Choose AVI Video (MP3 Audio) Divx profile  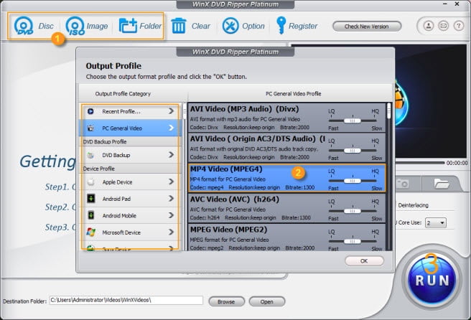pos(286,118)
